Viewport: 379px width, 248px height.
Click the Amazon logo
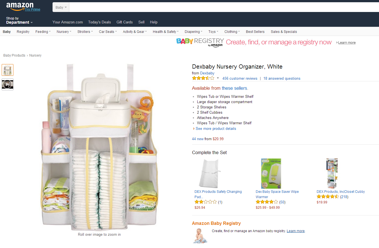20,6
